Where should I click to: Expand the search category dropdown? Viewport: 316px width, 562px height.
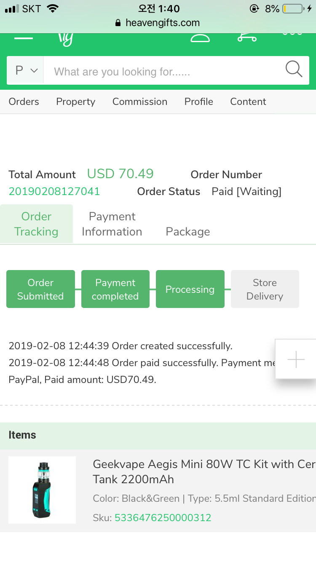[x=26, y=70]
